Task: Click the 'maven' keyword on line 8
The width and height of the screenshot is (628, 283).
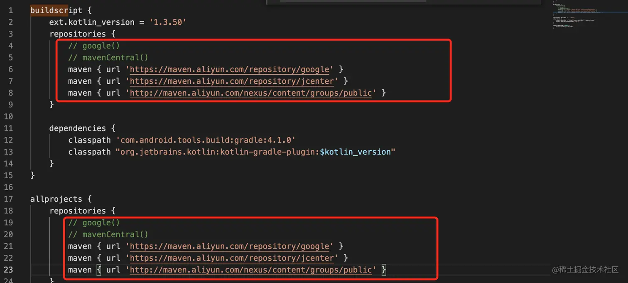Action: click(x=80, y=93)
